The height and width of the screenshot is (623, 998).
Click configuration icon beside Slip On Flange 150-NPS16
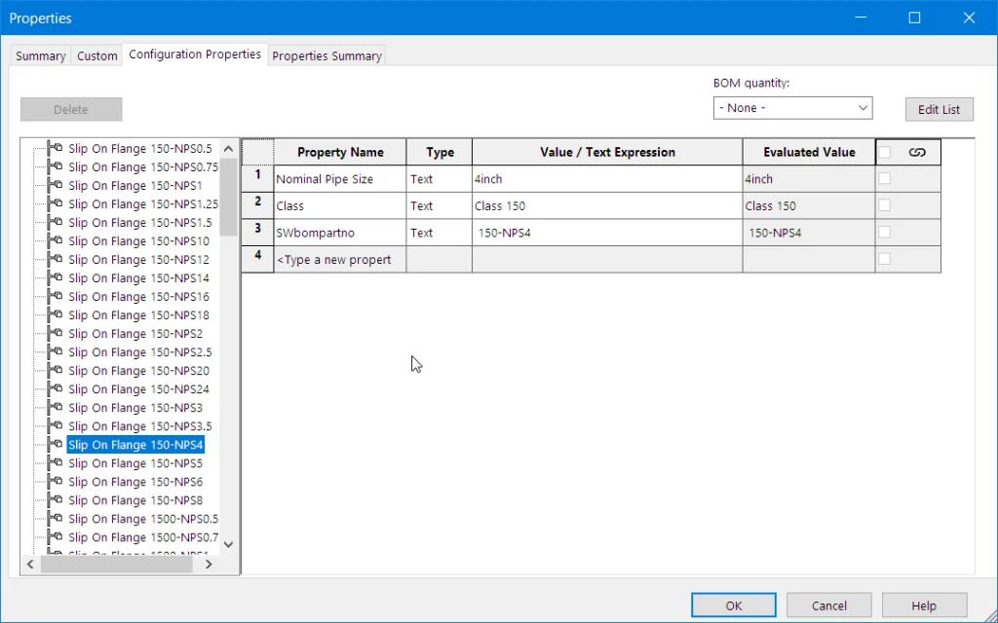tap(56, 296)
